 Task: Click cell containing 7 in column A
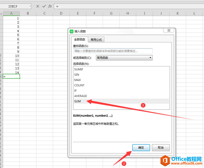(11, 43)
